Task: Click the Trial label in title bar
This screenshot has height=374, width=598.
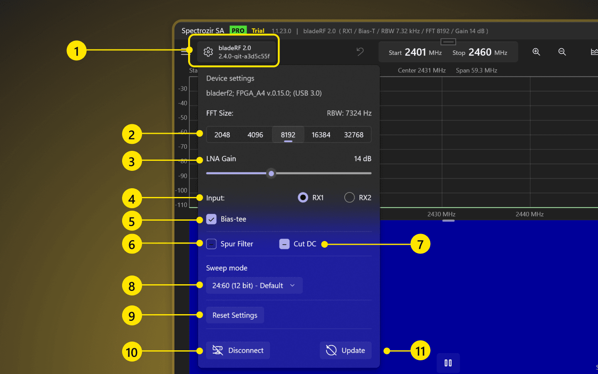Action: pos(258,31)
